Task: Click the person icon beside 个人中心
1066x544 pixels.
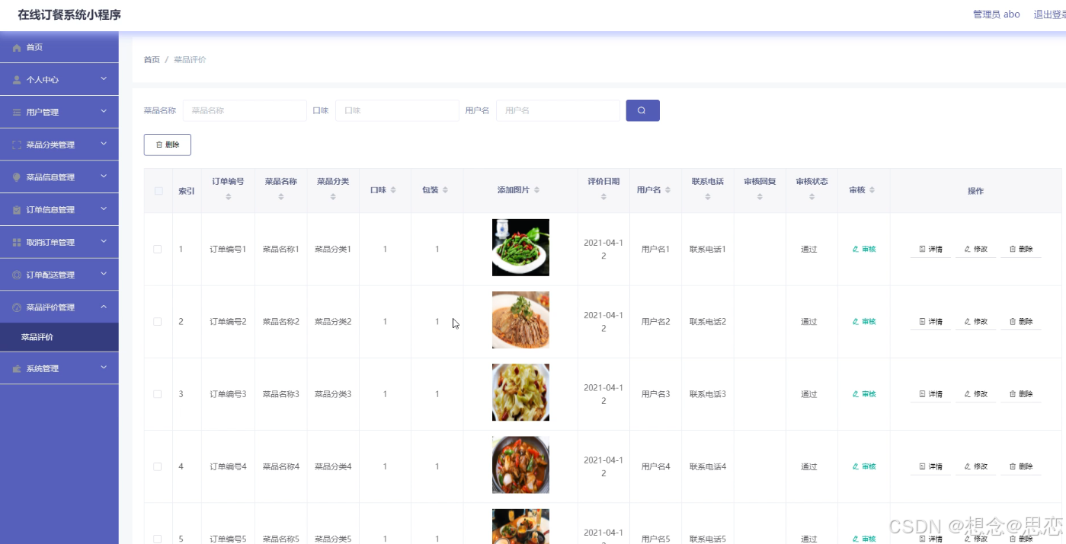Action: (x=17, y=80)
